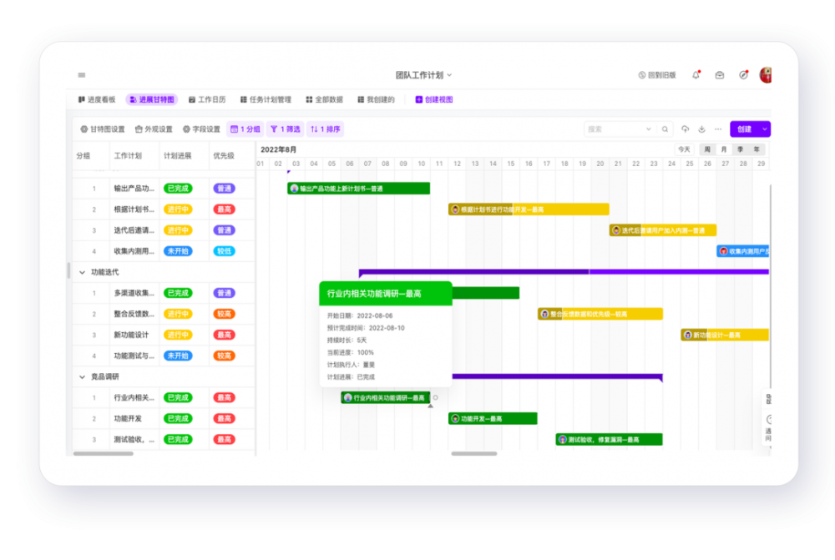Click the yellow 根据计划书进行功能开发 Gantt bar
835x560 pixels.
[x=529, y=209]
